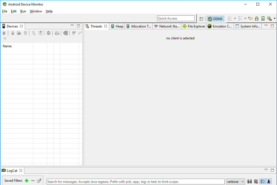The height and width of the screenshot is (185, 277).
Task: Click the Quick Access search field
Action: tap(176, 18)
